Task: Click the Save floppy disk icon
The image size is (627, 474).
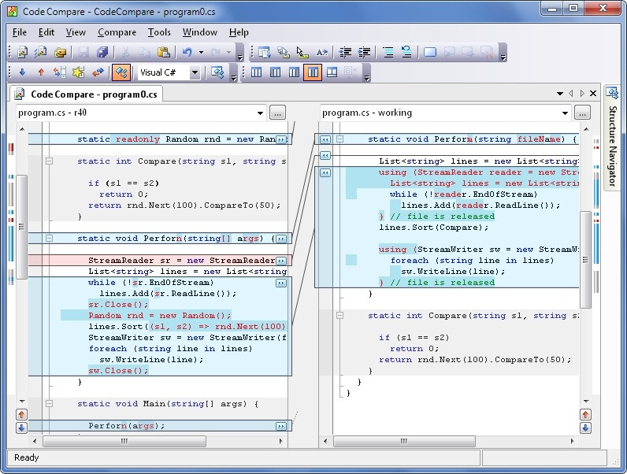Action: (83, 52)
